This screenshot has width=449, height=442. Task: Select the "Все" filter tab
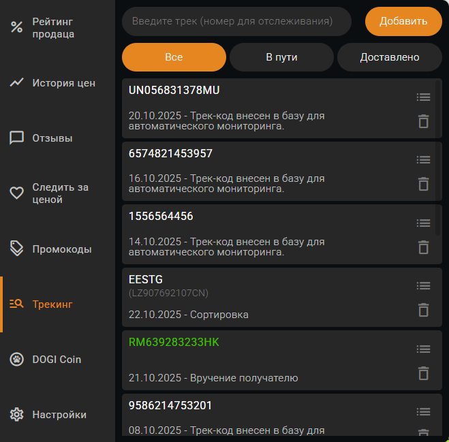point(174,57)
